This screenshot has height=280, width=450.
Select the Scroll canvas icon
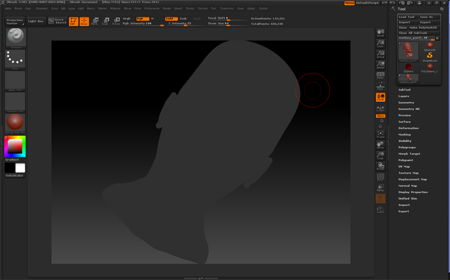380,34
